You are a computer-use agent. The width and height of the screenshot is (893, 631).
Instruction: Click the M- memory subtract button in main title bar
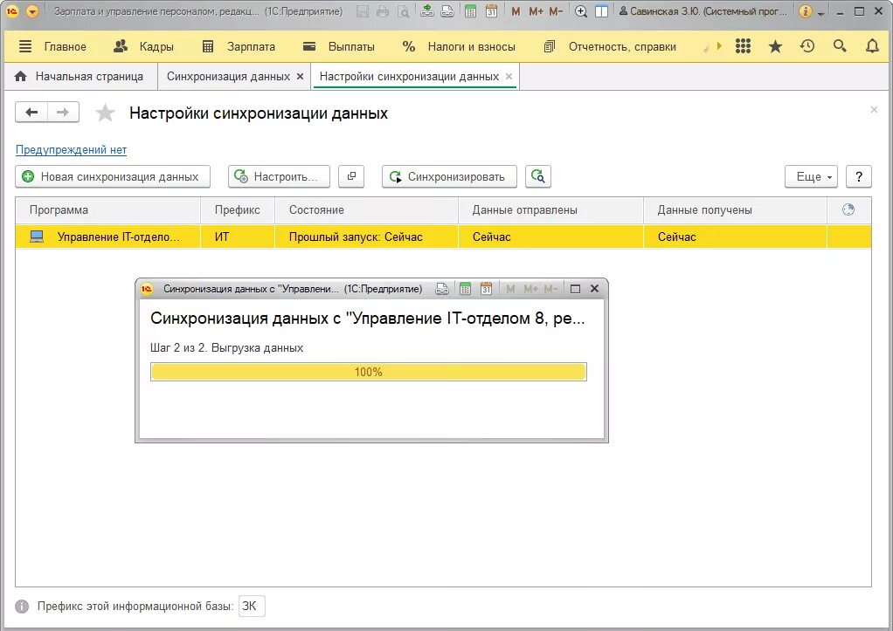point(556,11)
